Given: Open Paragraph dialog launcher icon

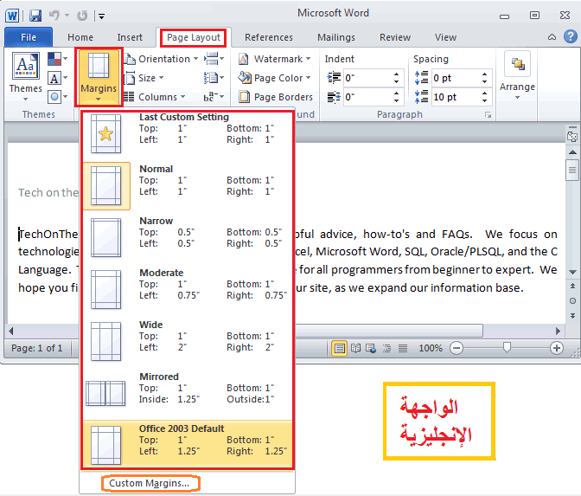Looking at the screenshot, I should 488,115.
